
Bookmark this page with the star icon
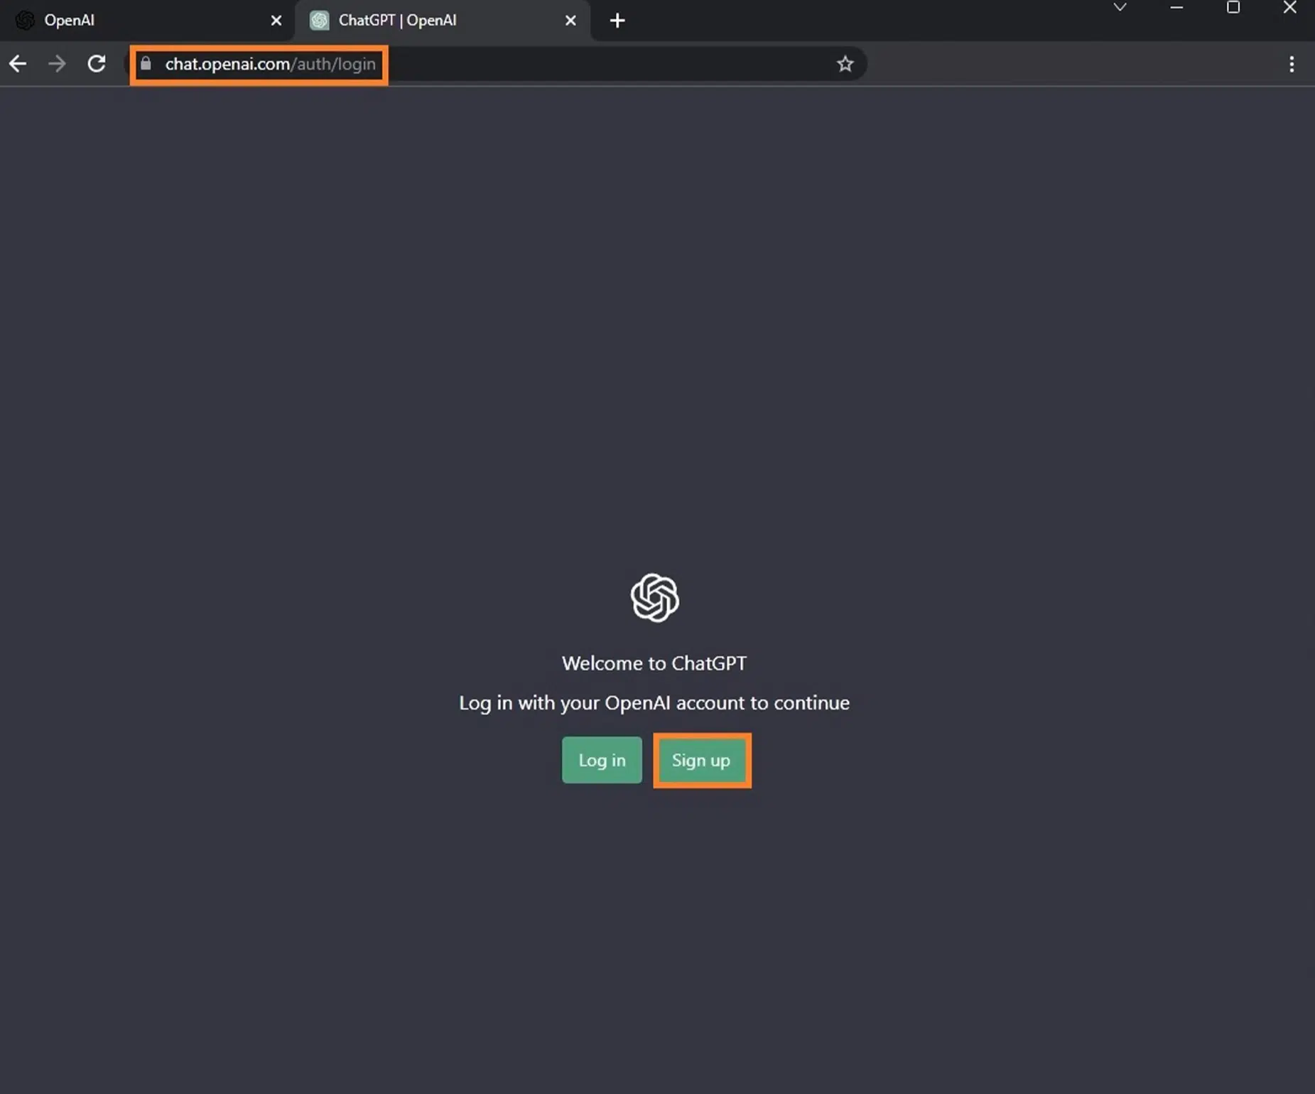pyautogui.click(x=845, y=64)
